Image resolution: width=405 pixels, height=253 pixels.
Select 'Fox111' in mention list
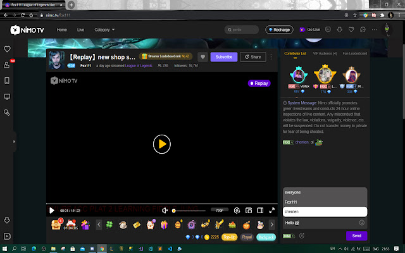(x=325, y=202)
